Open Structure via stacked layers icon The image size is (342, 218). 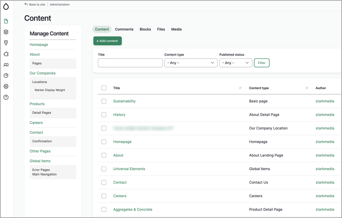click(6, 32)
